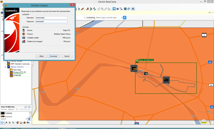The image size is (214, 129).
Task: Open the leftmost photo thumbnail near Paris
Action: tap(134, 68)
